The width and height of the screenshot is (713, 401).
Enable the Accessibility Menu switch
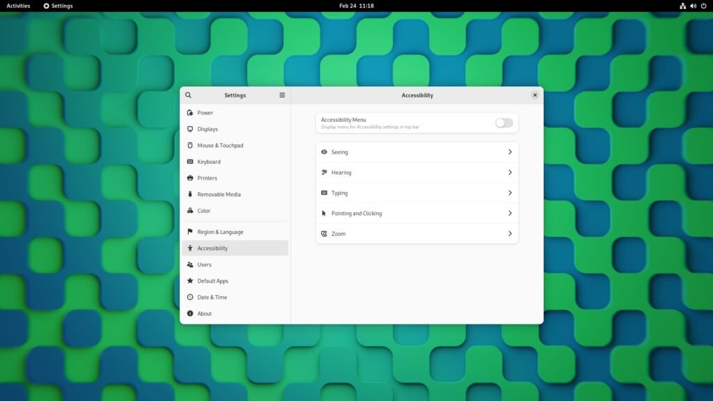coord(504,123)
